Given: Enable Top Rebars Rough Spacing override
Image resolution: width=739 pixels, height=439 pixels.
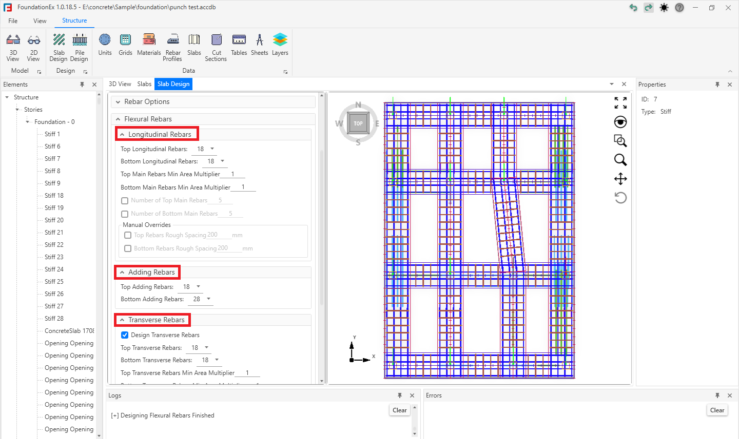Looking at the screenshot, I should click(x=128, y=235).
